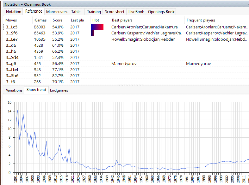Switch to Score sheet tab
Image resolution: width=249 pixels, height=185 pixels.
(x=115, y=12)
